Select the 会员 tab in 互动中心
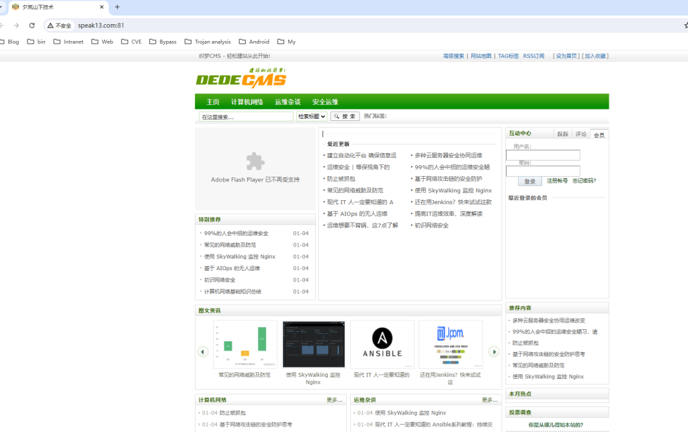This screenshot has height=432, width=688. coord(599,134)
